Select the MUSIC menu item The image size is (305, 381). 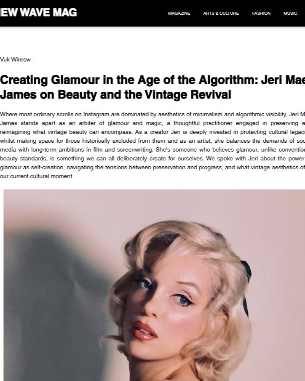290,13
